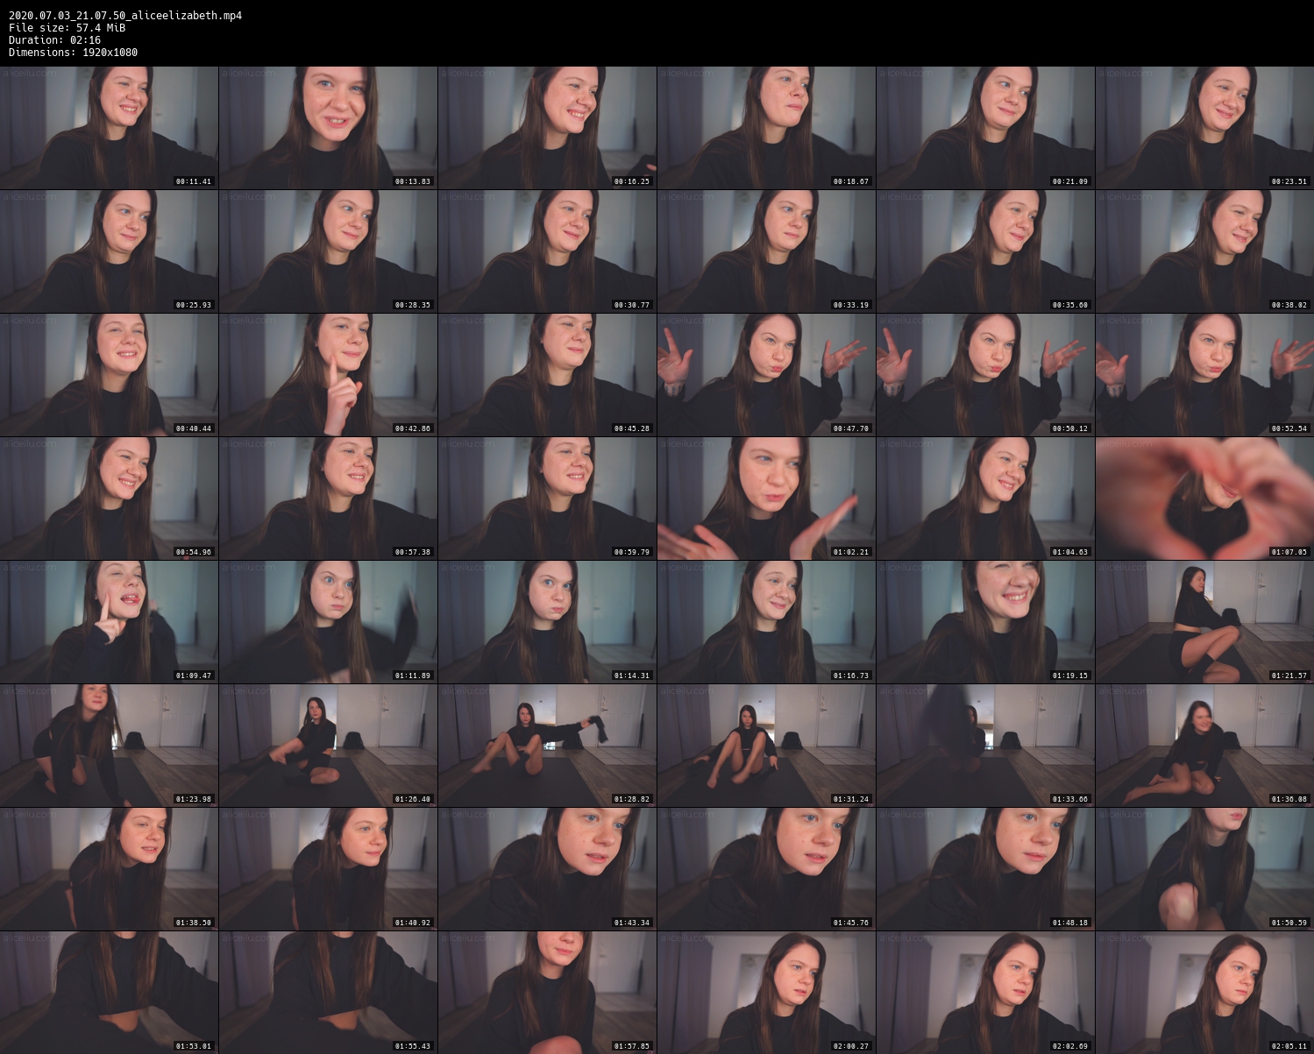Open the waving-hands frame at 01:02.21
Viewport: 1314px width, 1054px height.
(x=766, y=498)
